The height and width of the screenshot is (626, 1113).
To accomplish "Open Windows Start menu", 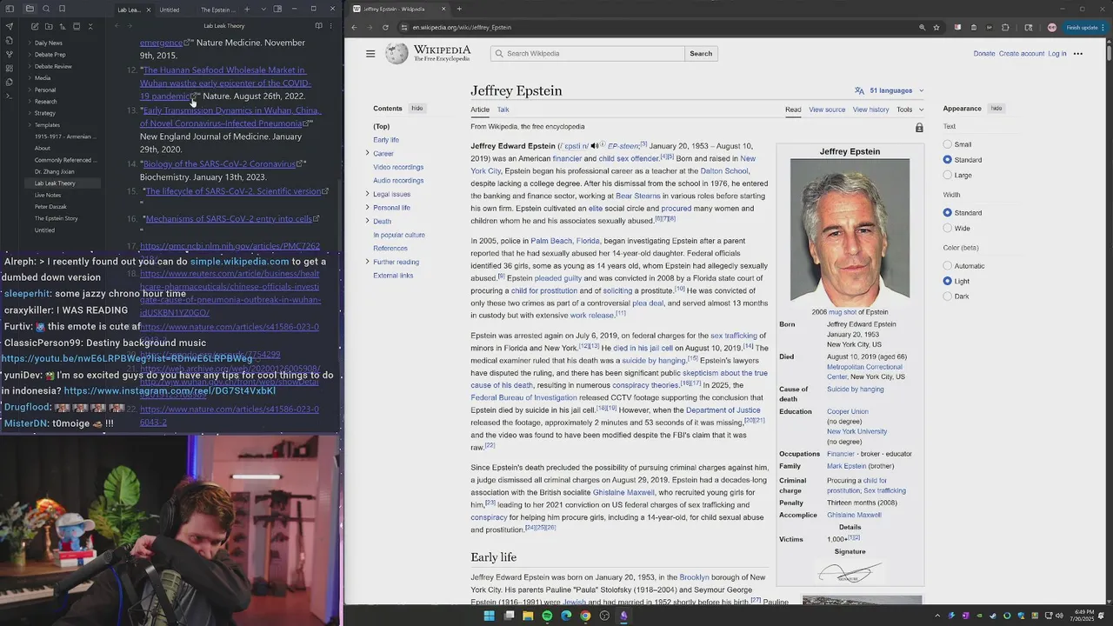I will pyautogui.click(x=490, y=616).
